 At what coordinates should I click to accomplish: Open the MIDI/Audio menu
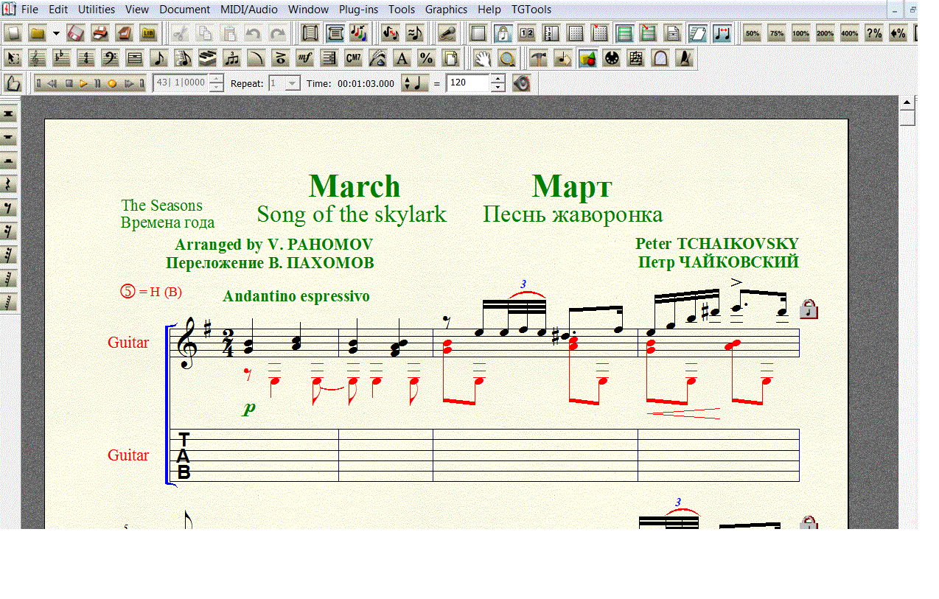tap(249, 10)
